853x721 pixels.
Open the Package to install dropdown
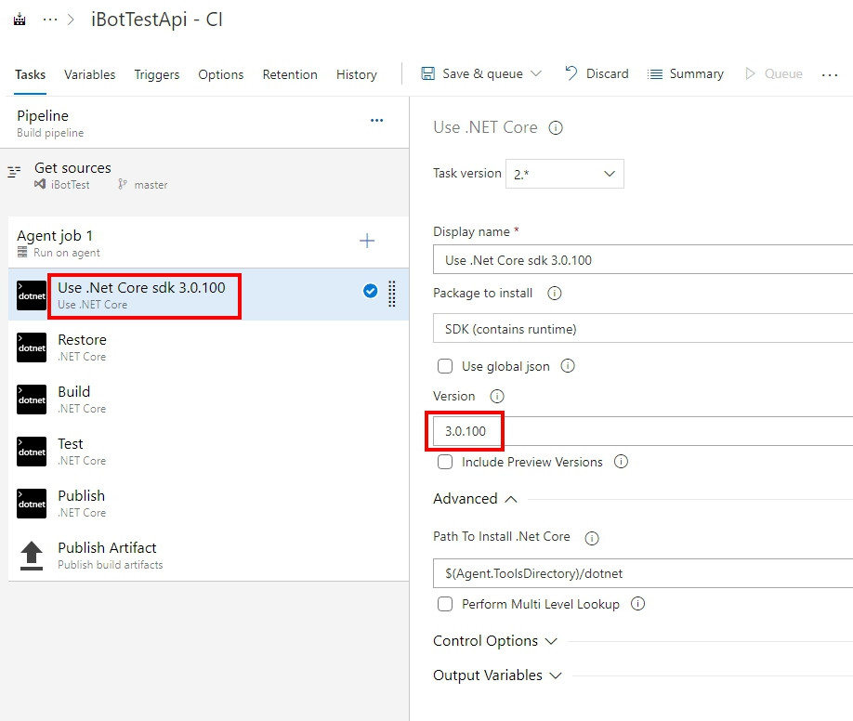[x=642, y=328]
